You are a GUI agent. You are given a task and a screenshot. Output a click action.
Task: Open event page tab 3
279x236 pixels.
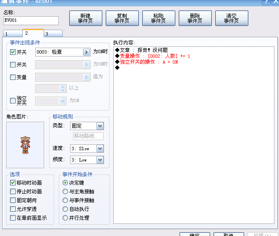[53, 34]
